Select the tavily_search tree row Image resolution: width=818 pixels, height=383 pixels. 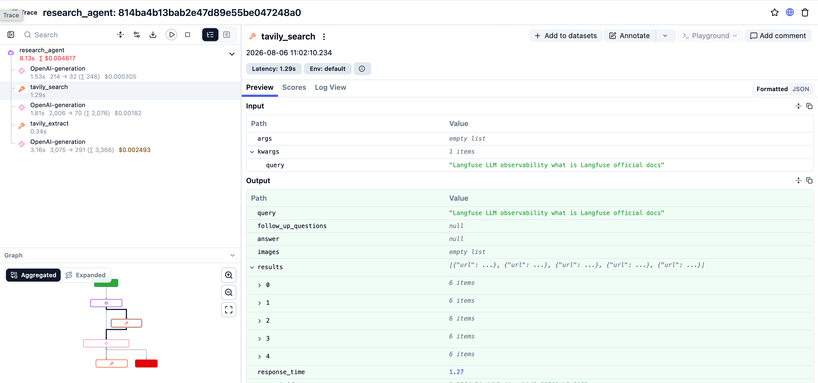coord(121,91)
